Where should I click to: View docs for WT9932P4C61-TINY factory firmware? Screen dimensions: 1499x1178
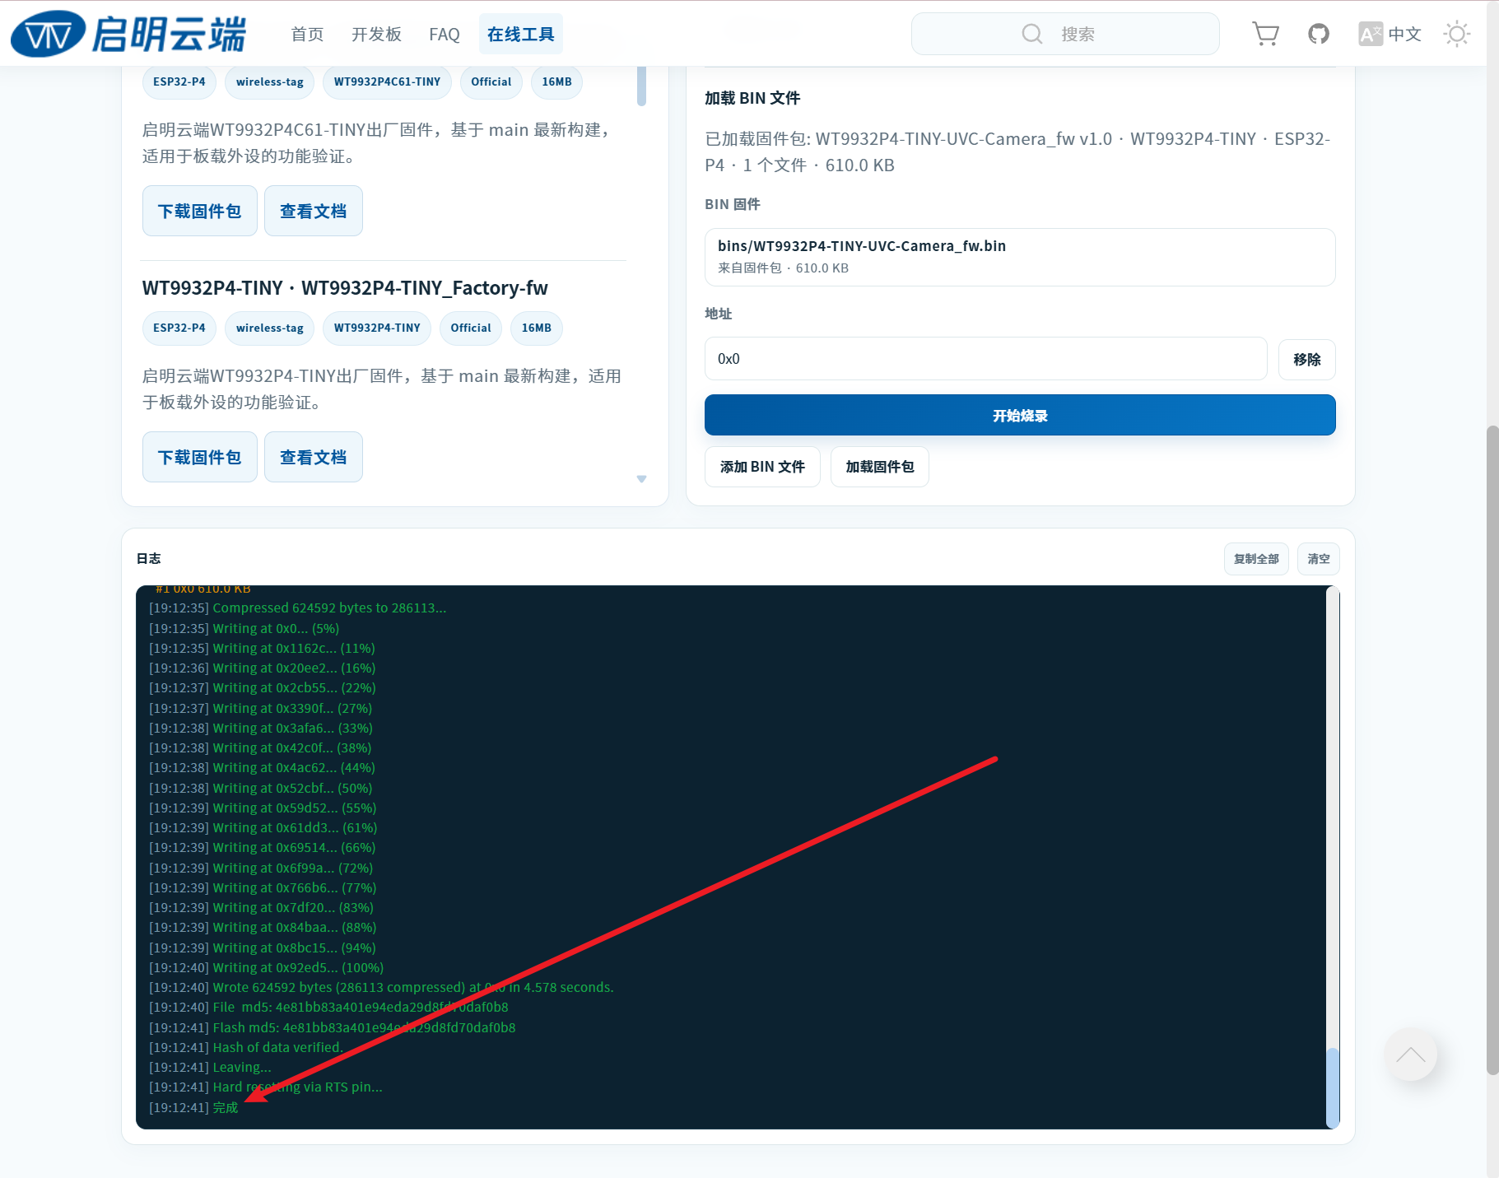point(314,211)
